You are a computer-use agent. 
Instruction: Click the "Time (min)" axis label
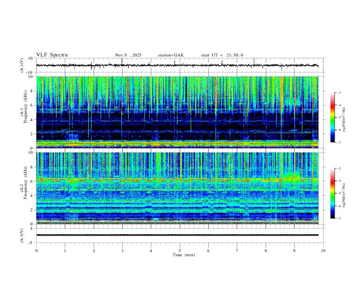coord(184,255)
